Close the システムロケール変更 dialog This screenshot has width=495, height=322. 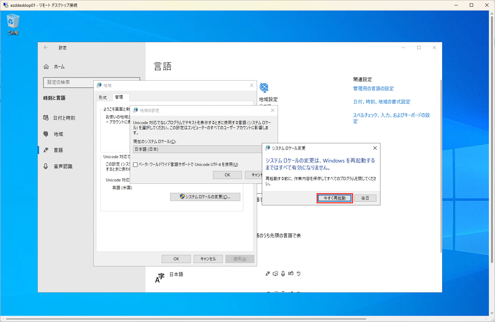click(375, 148)
